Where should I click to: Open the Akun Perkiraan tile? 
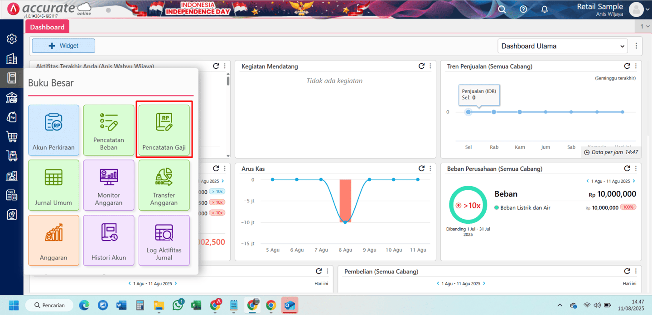(x=53, y=131)
